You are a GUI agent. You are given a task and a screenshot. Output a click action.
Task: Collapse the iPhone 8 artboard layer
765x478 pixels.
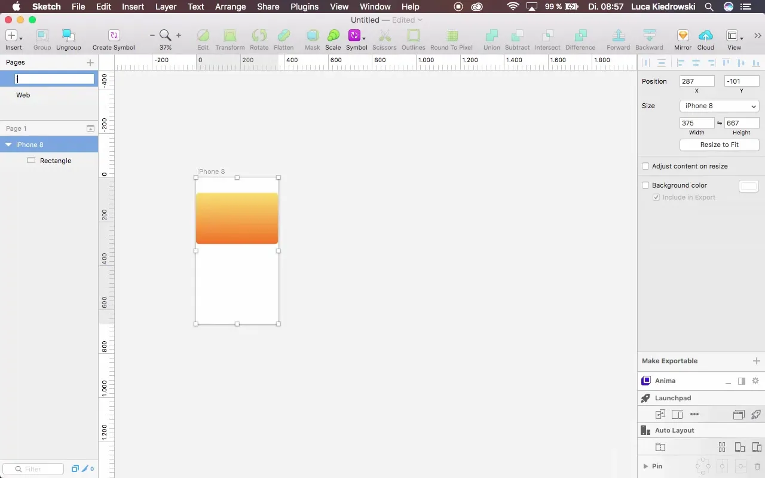[x=8, y=145]
